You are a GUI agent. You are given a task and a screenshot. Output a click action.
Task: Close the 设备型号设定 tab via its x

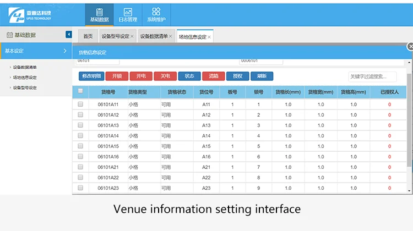(132, 37)
